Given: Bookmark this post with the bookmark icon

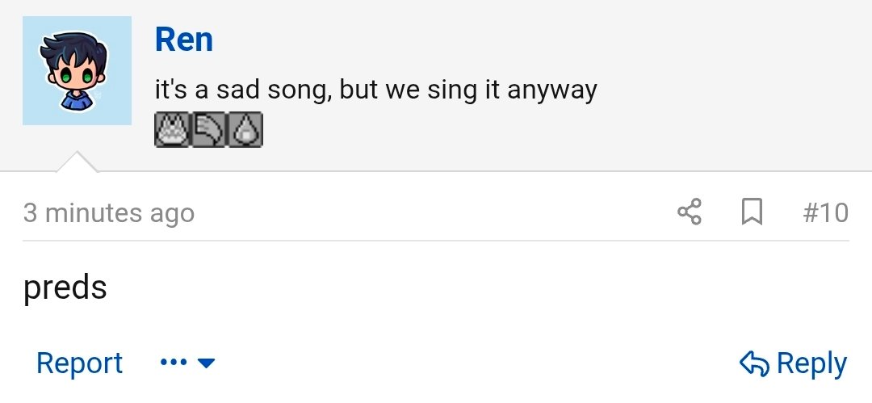Looking at the screenshot, I should pyautogui.click(x=752, y=212).
